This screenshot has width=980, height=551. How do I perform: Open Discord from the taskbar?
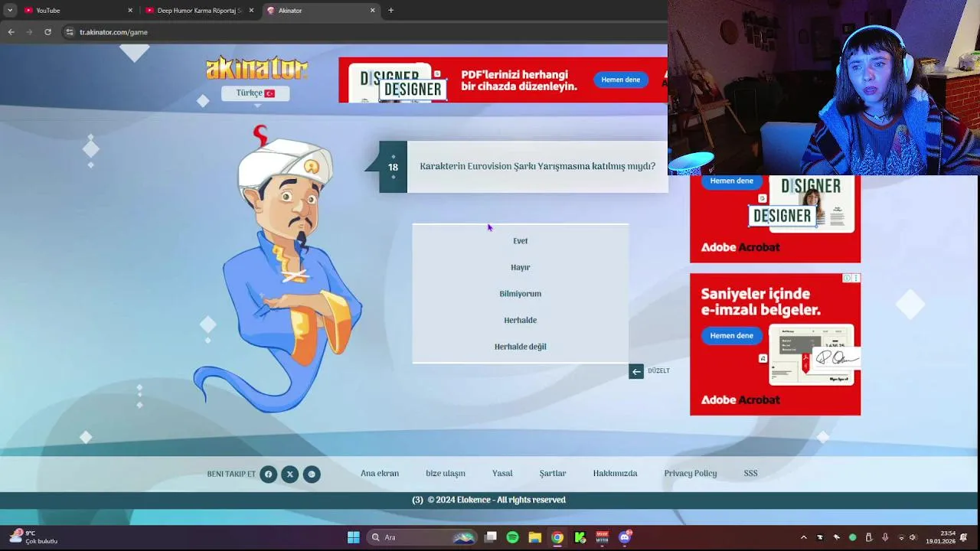pos(625,537)
